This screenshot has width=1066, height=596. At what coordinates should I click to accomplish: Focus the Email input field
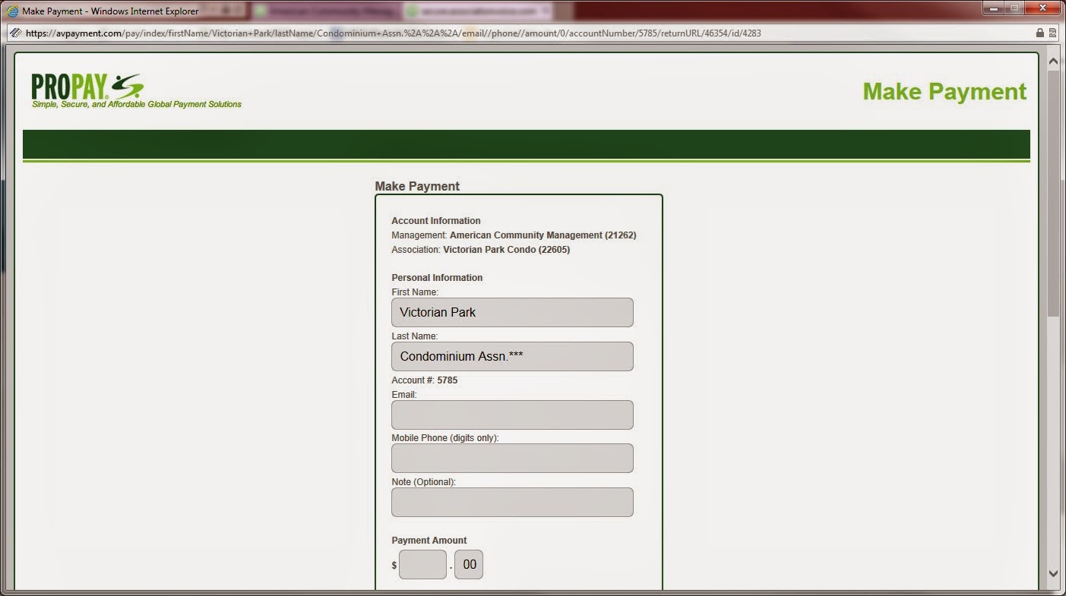512,415
